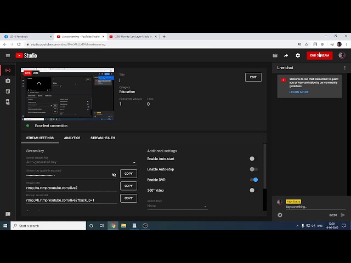This screenshot has height=263, width=351.
Task: Click the browser address bar URL
Action: point(68,44)
